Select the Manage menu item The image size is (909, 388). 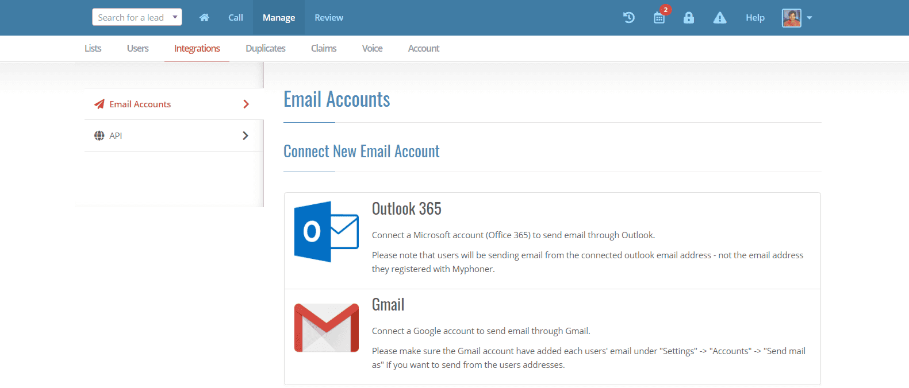[279, 18]
